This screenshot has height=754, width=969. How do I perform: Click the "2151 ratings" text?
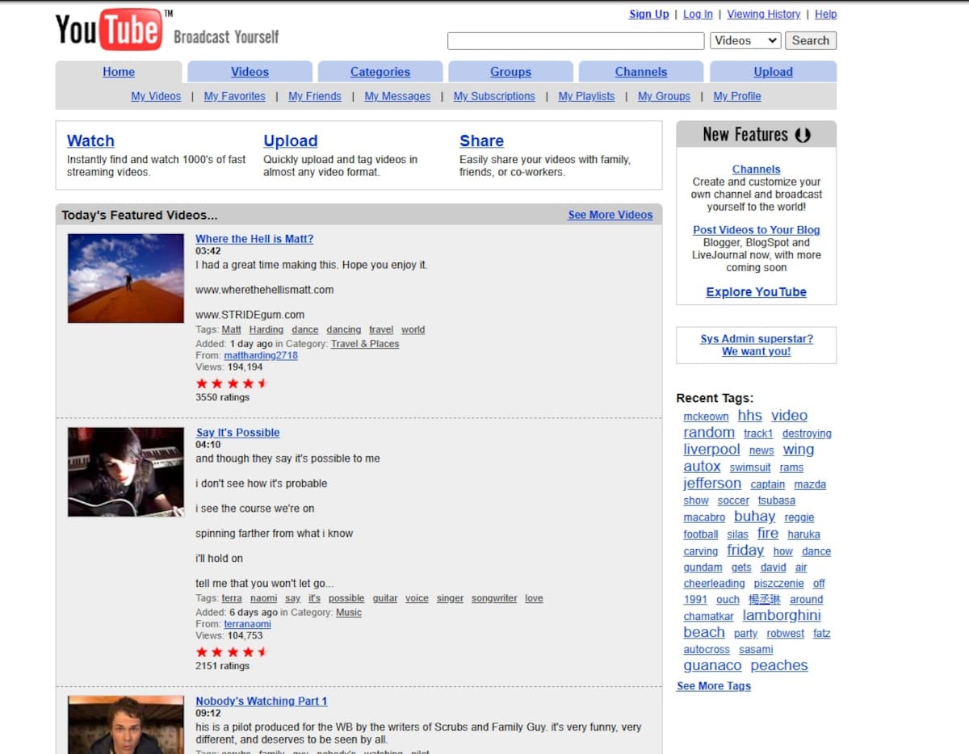tap(222, 666)
